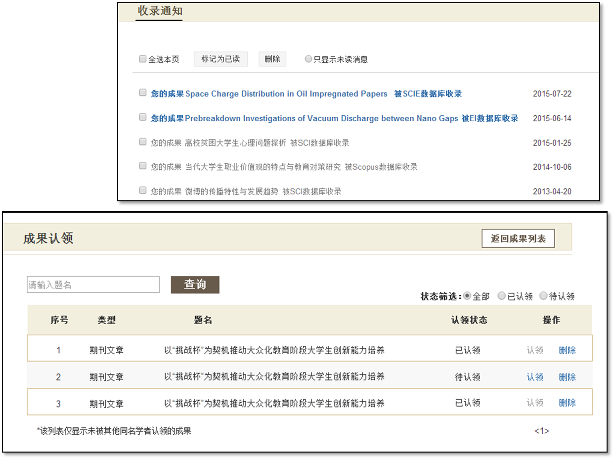This screenshot has width=614, height=459.
Task: Tick checkbox for 当代大学生职业价值观 notification
Action: (x=142, y=166)
